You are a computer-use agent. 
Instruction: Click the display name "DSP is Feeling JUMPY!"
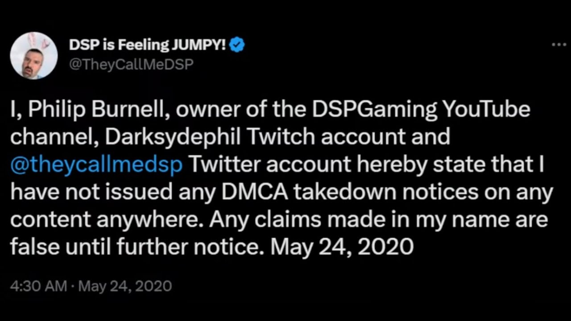[148, 45]
